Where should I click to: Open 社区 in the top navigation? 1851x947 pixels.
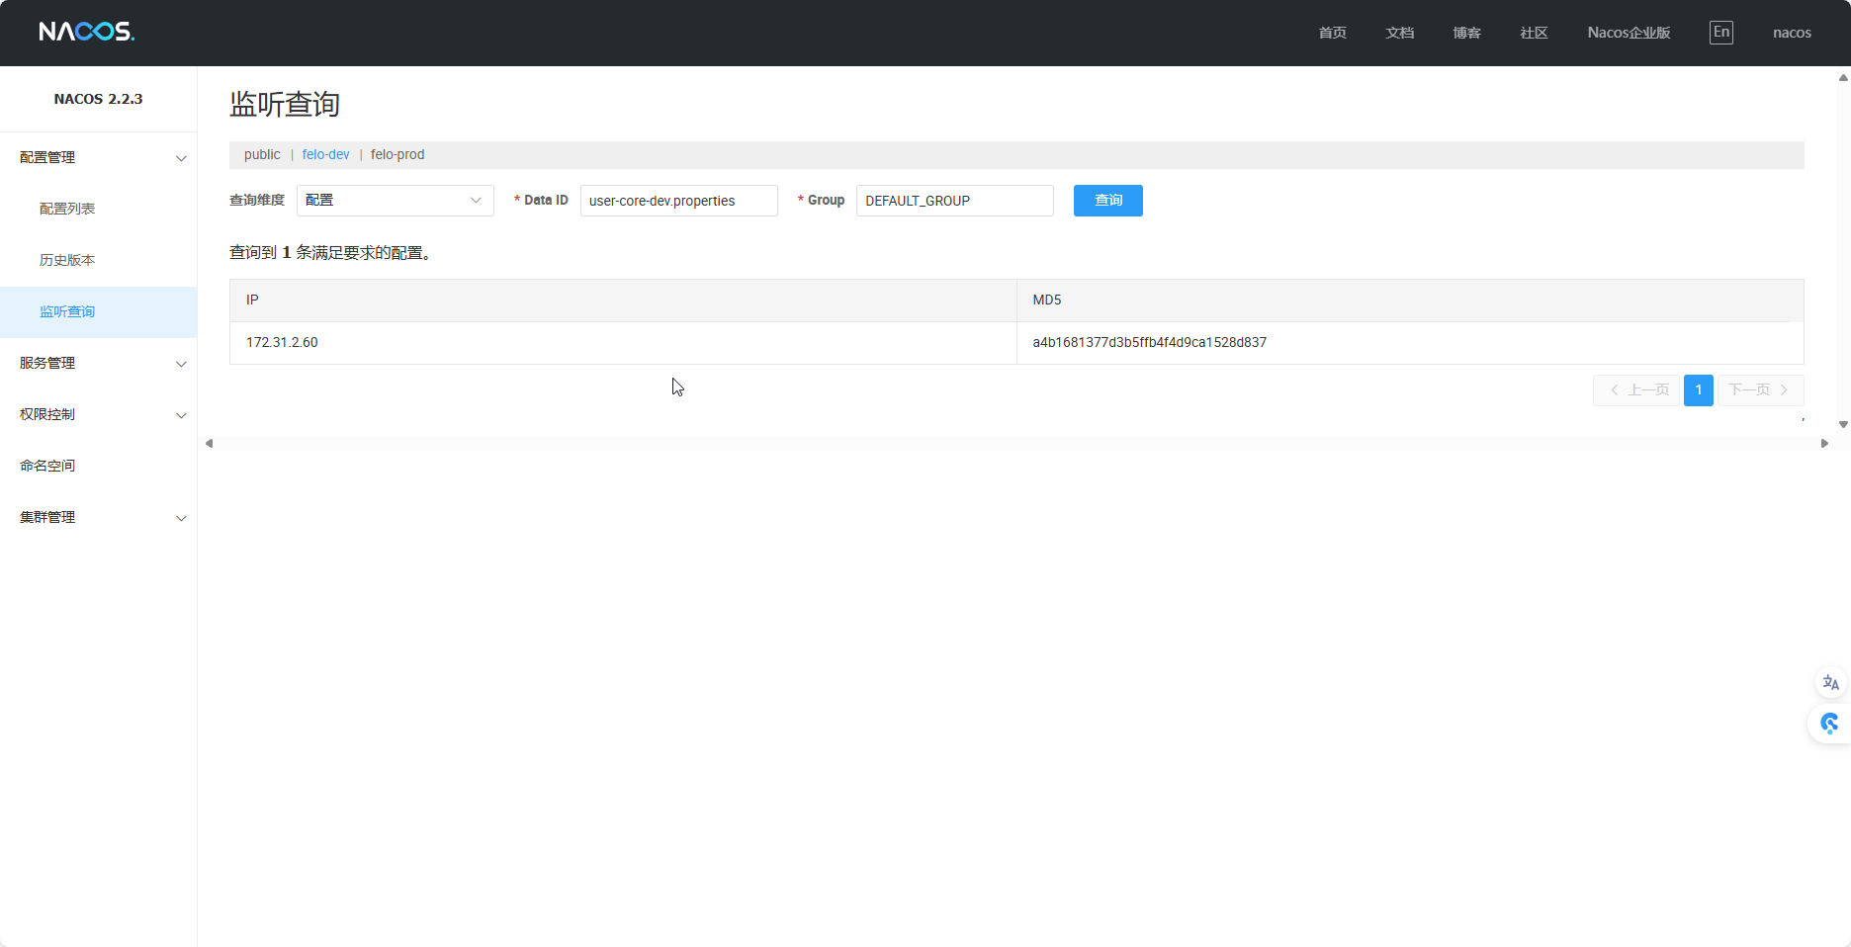pyautogui.click(x=1534, y=33)
